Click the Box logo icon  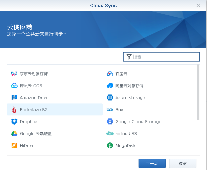pyautogui.click(x=110, y=109)
